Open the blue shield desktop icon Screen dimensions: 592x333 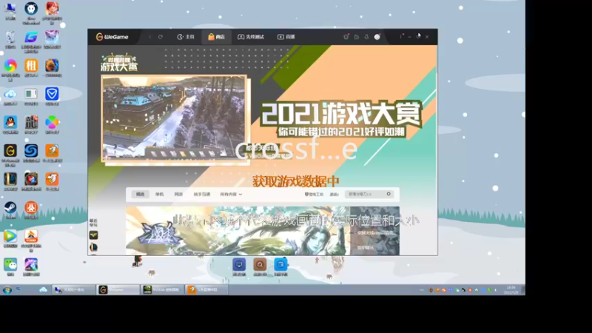(52, 97)
